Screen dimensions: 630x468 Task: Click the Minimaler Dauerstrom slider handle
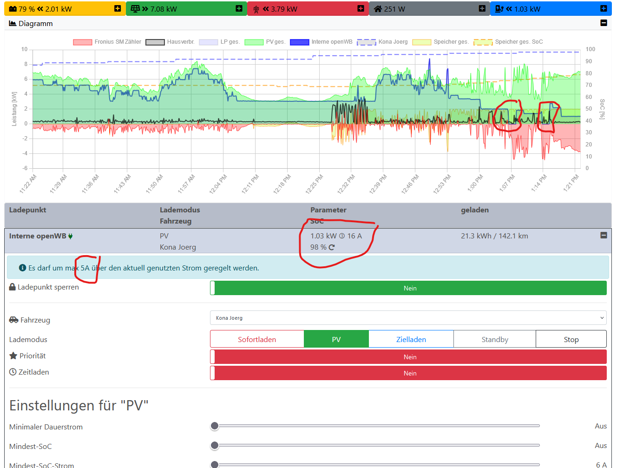(x=215, y=426)
